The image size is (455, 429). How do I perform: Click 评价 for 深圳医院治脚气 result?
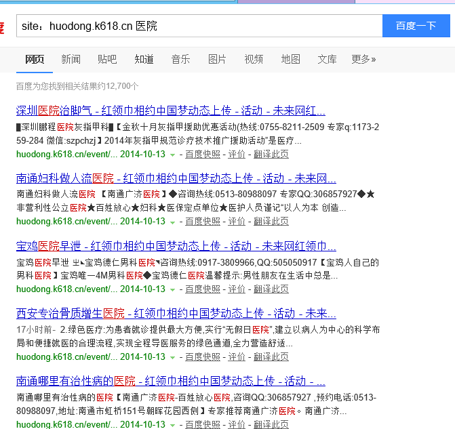[x=237, y=154]
